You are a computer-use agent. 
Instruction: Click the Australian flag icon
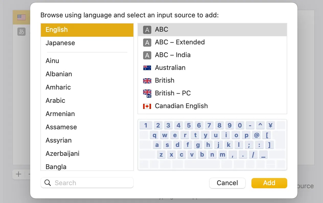(147, 68)
